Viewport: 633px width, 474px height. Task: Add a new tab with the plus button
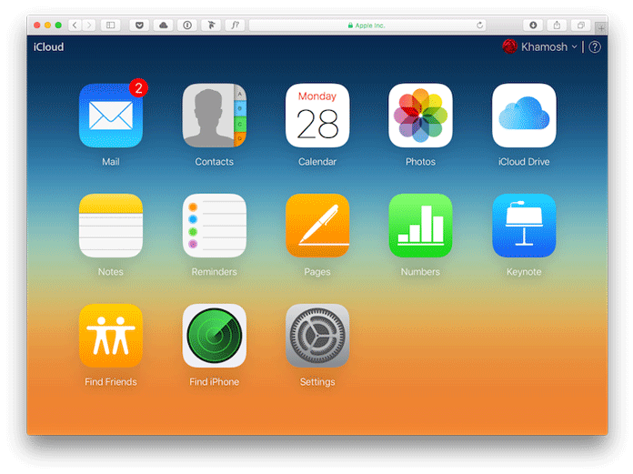coord(601,27)
